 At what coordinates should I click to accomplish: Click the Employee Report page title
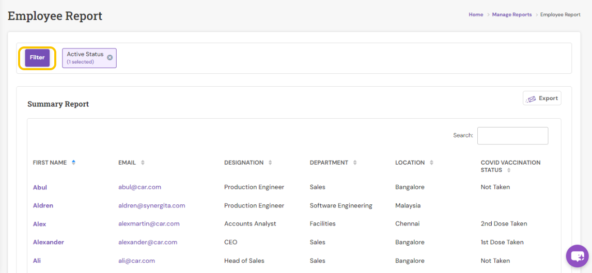(55, 16)
